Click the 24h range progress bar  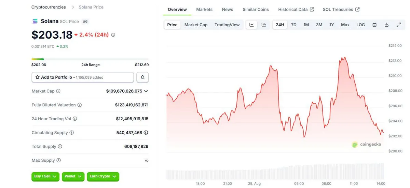[x=90, y=59]
